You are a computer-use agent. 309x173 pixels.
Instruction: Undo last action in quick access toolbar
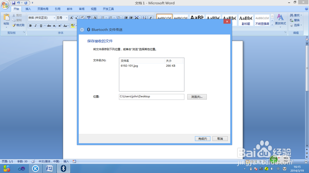coord(18,3)
